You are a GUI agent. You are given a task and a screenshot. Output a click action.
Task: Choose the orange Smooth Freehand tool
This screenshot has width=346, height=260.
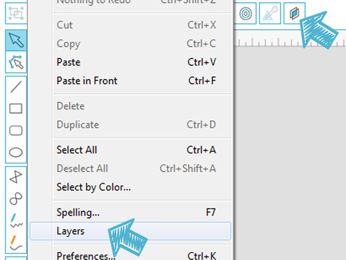[16, 242]
